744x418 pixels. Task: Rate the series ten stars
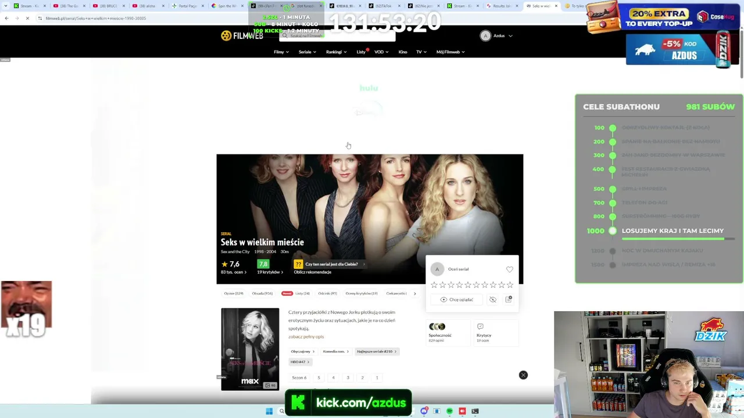[x=510, y=285]
